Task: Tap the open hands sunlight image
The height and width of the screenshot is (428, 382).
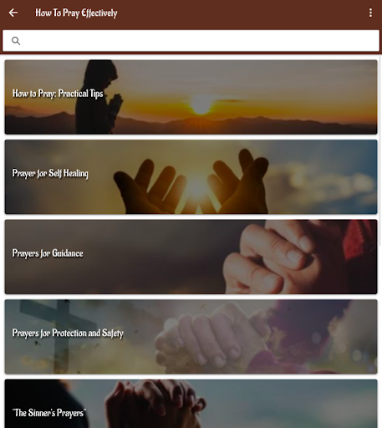Action: click(x=191, y=181)
